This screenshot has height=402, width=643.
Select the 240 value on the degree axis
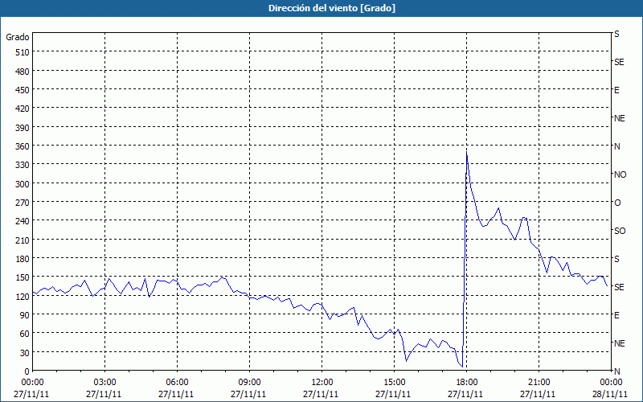[23, 221]
